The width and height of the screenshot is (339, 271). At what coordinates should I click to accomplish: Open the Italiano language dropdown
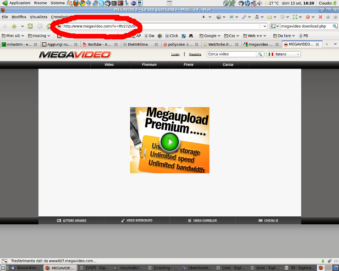(283, 54)
